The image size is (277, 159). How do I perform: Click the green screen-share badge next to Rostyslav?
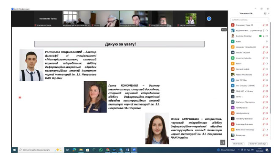[x=260, y=36]
